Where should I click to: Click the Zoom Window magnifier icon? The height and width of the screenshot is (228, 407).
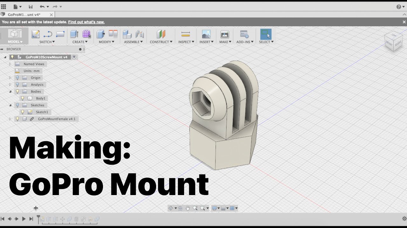click(203, 208)
